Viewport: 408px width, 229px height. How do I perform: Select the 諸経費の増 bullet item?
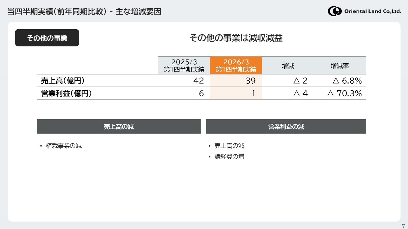229,156
